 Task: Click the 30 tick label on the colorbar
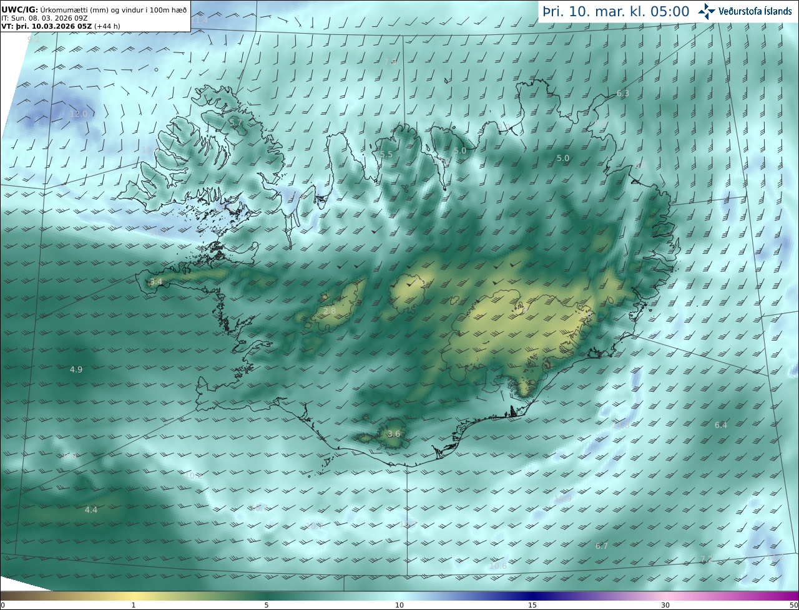coord(665,605)
